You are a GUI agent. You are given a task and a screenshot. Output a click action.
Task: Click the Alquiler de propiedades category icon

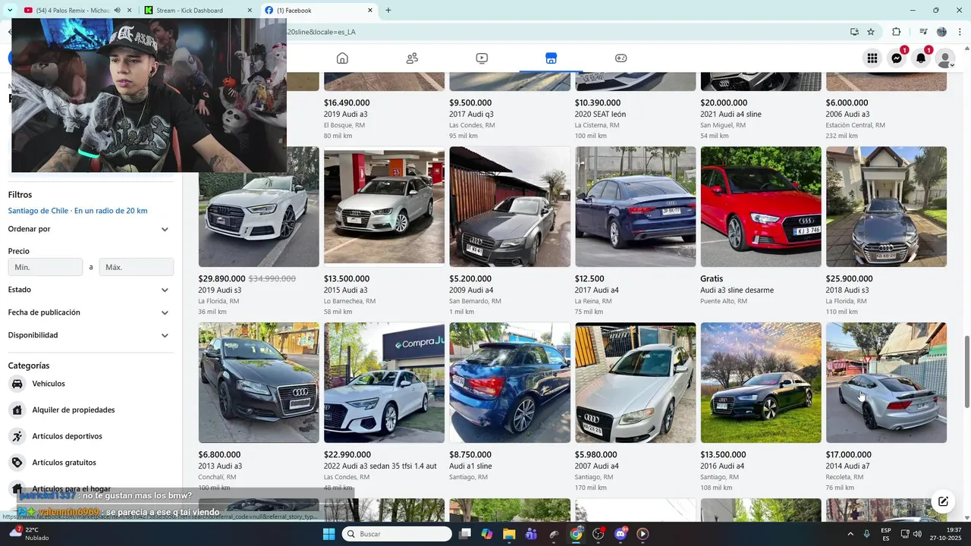click(17, 409)
